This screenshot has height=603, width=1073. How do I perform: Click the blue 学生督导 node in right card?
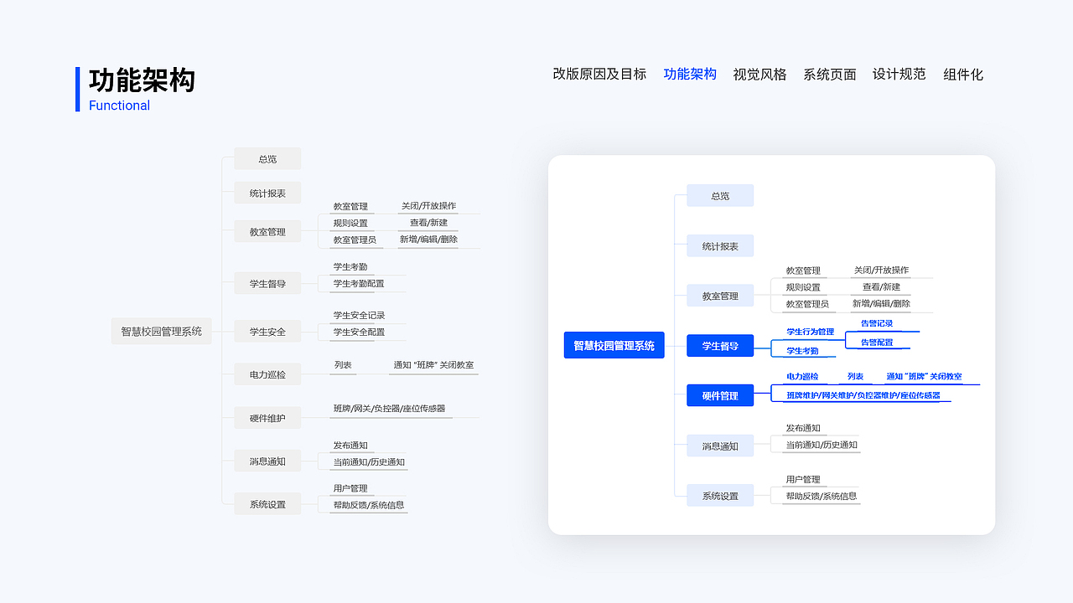pos(719,345)
